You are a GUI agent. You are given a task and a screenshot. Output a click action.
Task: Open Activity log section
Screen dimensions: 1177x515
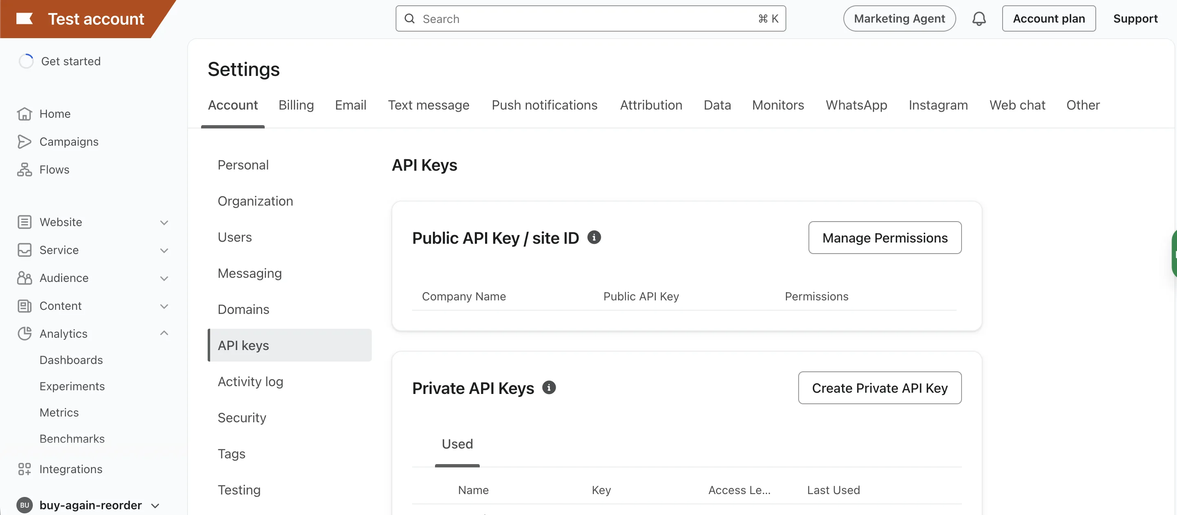250,382
